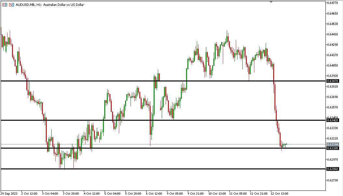
Task: Click the 11 Oct 21:00 time label
Action: tap(259, 194)
